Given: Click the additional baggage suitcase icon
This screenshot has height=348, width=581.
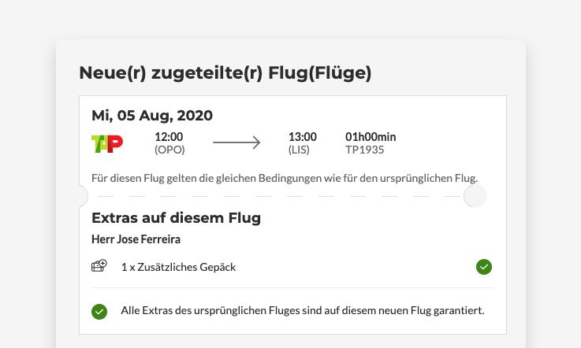Looking at the screenshot, I should coord(99,266).
